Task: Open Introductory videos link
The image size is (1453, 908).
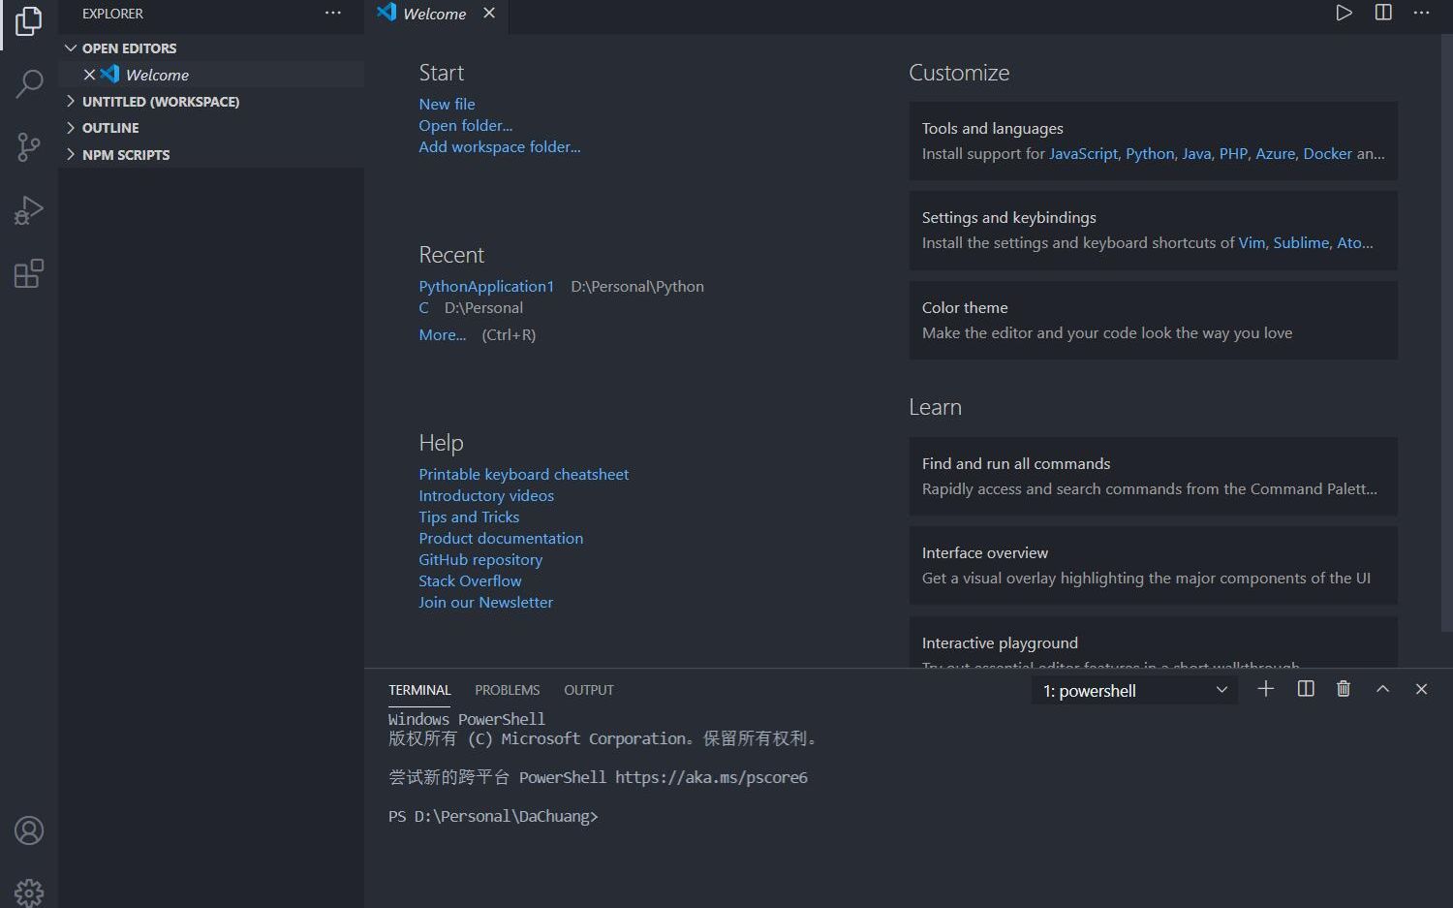Action: (x=486, y=495)
